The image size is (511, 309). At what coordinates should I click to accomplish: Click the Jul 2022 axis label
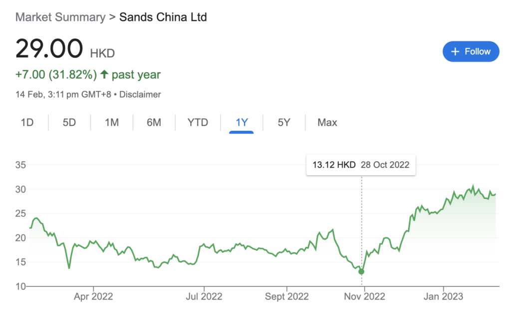[204, 296]
